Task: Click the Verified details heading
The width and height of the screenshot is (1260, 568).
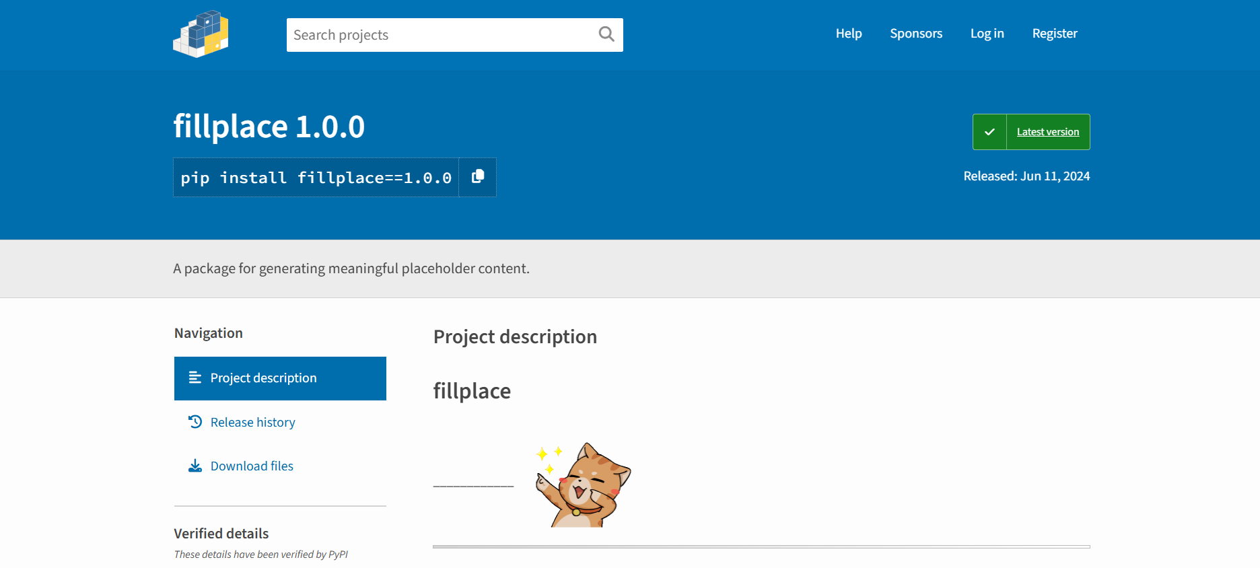Action: [221, 534]
